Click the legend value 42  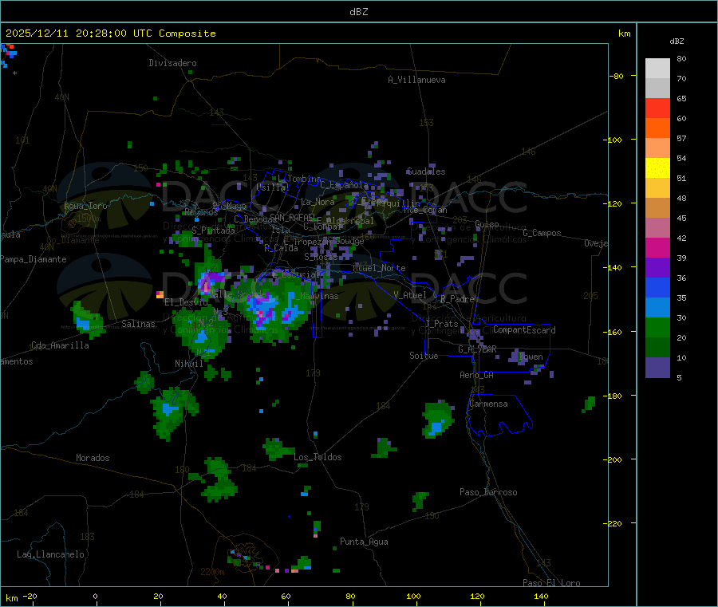tap(681, 238)
